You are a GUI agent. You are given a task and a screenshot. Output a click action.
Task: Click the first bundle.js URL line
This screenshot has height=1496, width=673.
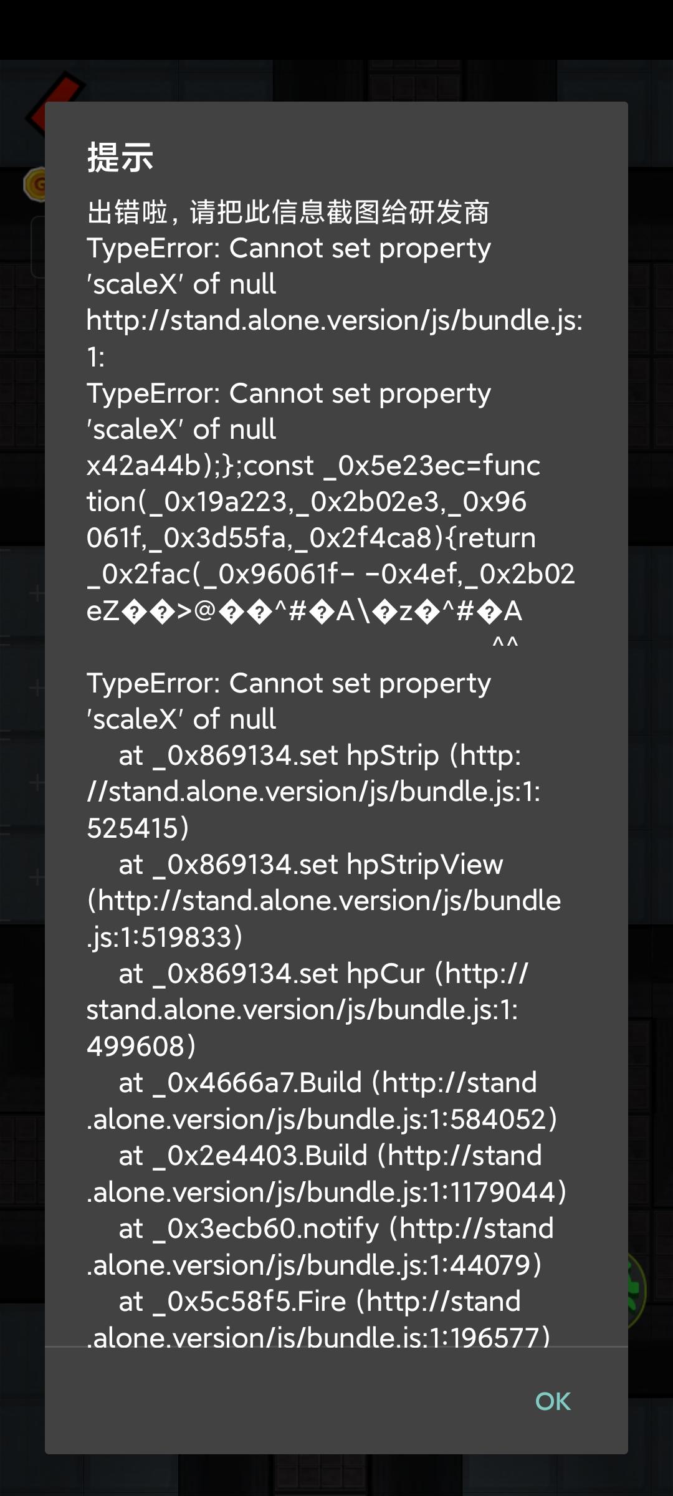click(334, 320)
